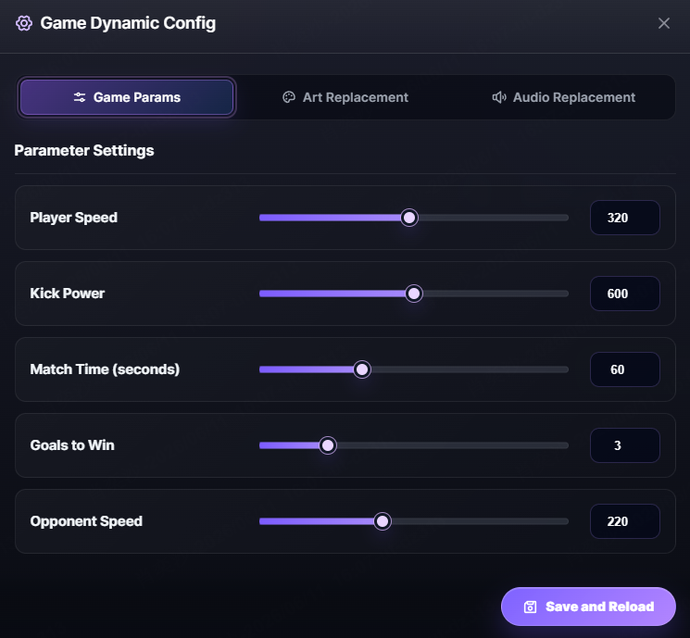Click the Opponent Speed slider handle
The image size is (690, 638).
tap(383, 521)
